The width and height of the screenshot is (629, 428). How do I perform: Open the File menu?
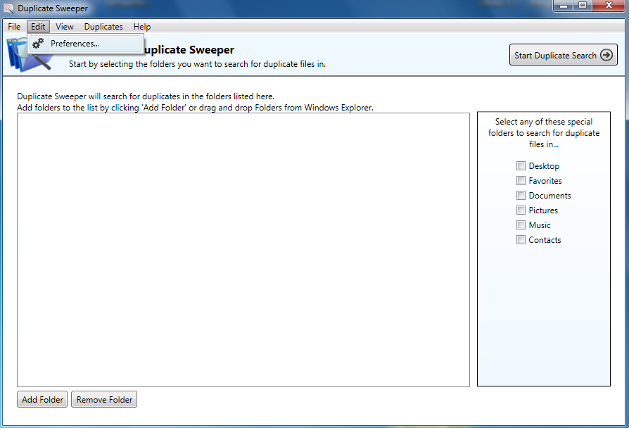[14, 27]
